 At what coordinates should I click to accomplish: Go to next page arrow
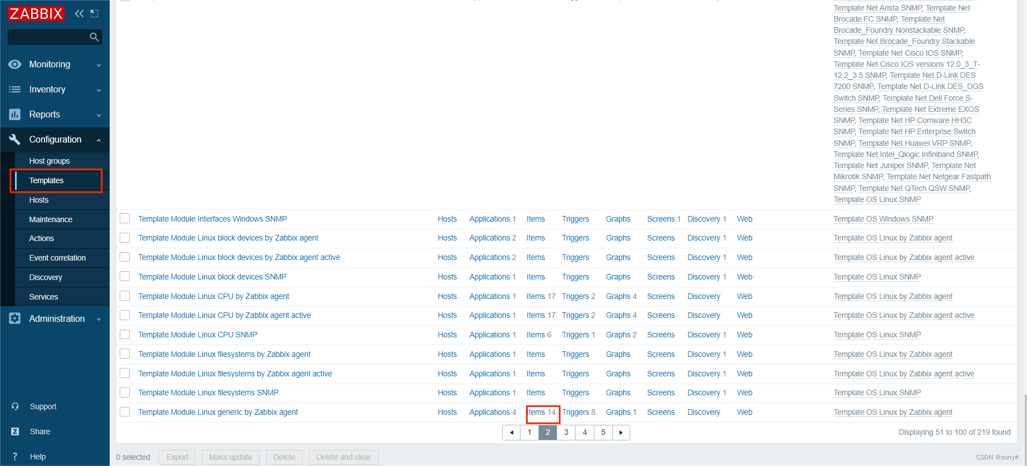(x=621, y=433)
